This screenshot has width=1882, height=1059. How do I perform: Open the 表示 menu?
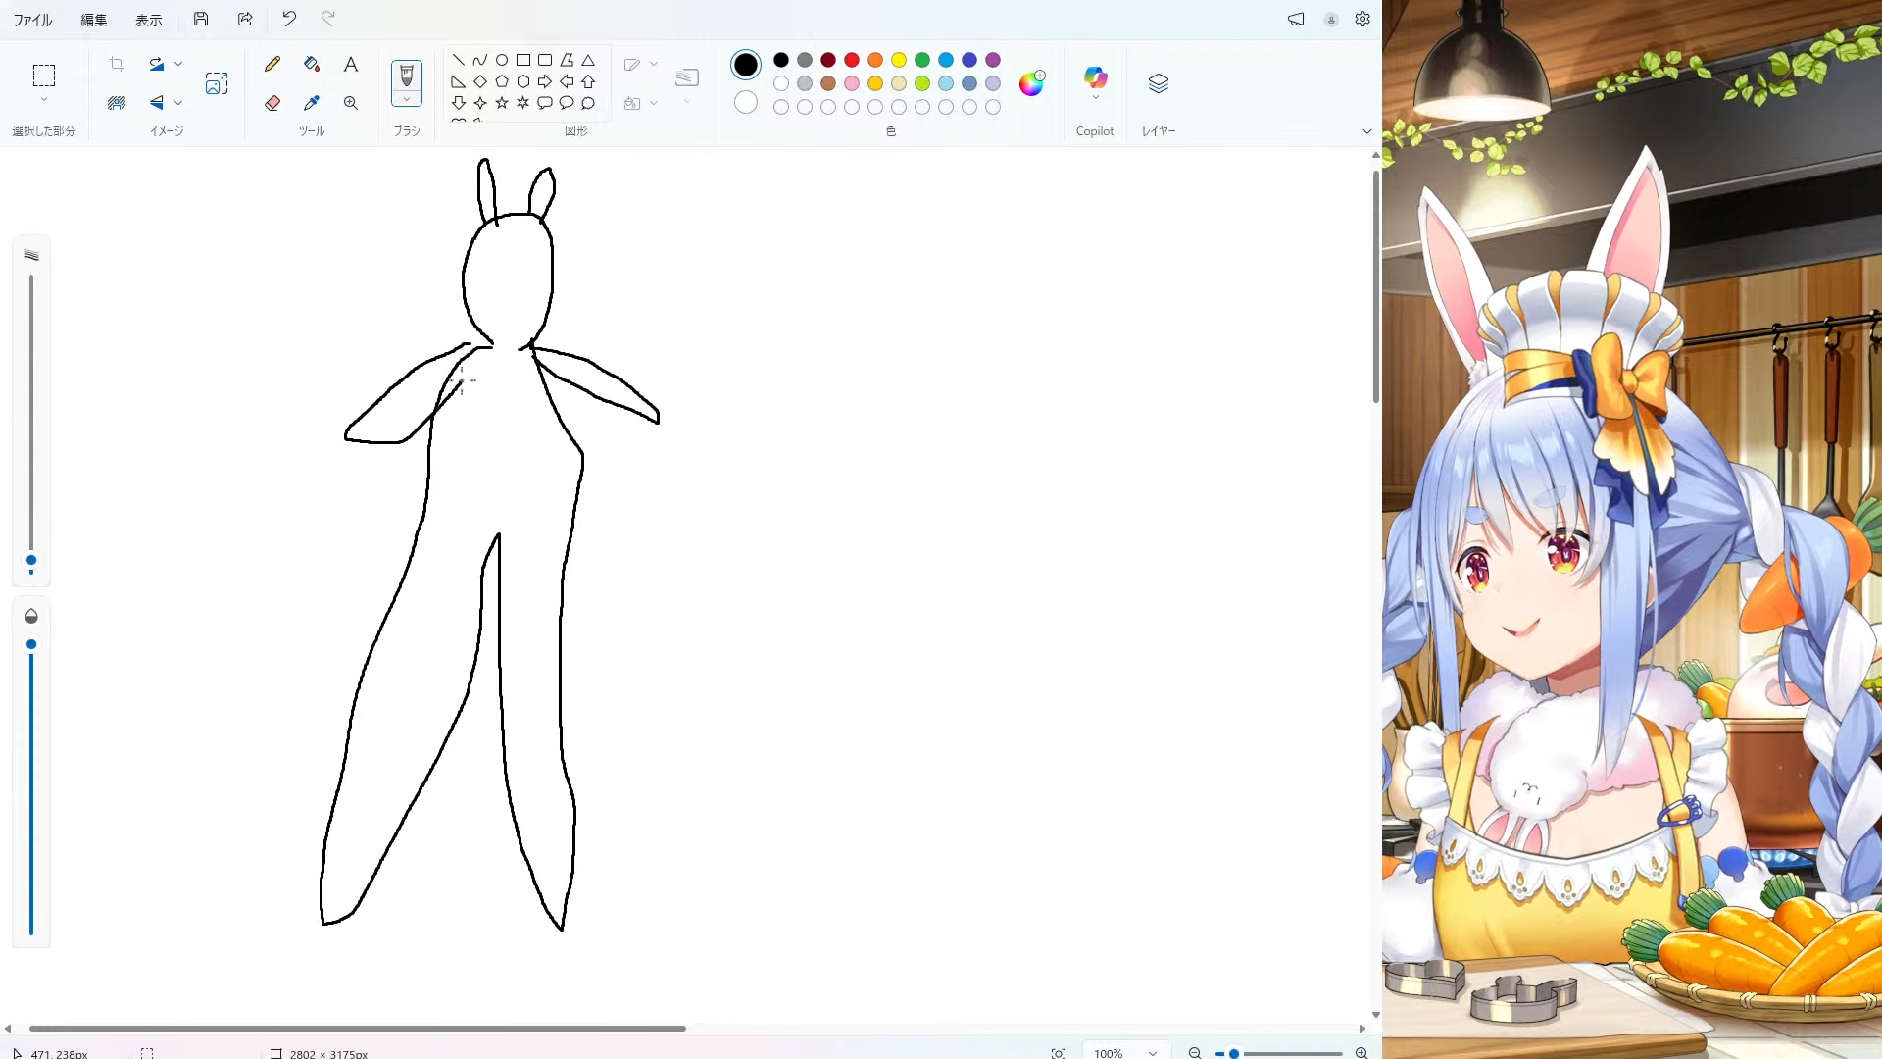click(x=148, y=20)
